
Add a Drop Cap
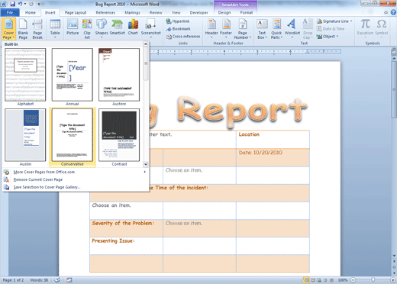[308, 29]
